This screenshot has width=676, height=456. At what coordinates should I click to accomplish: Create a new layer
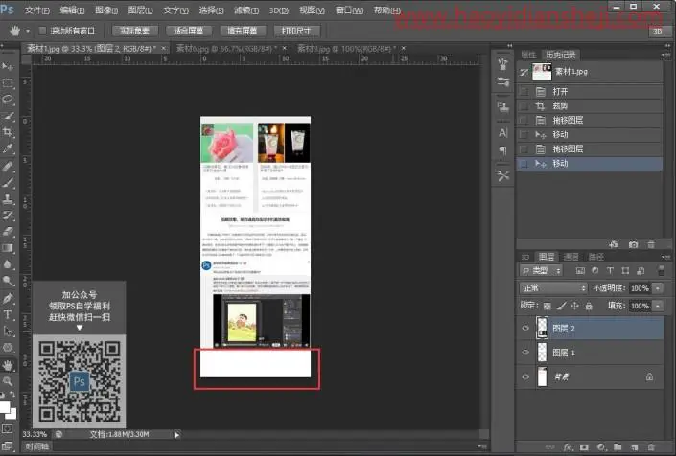point(634,447)
